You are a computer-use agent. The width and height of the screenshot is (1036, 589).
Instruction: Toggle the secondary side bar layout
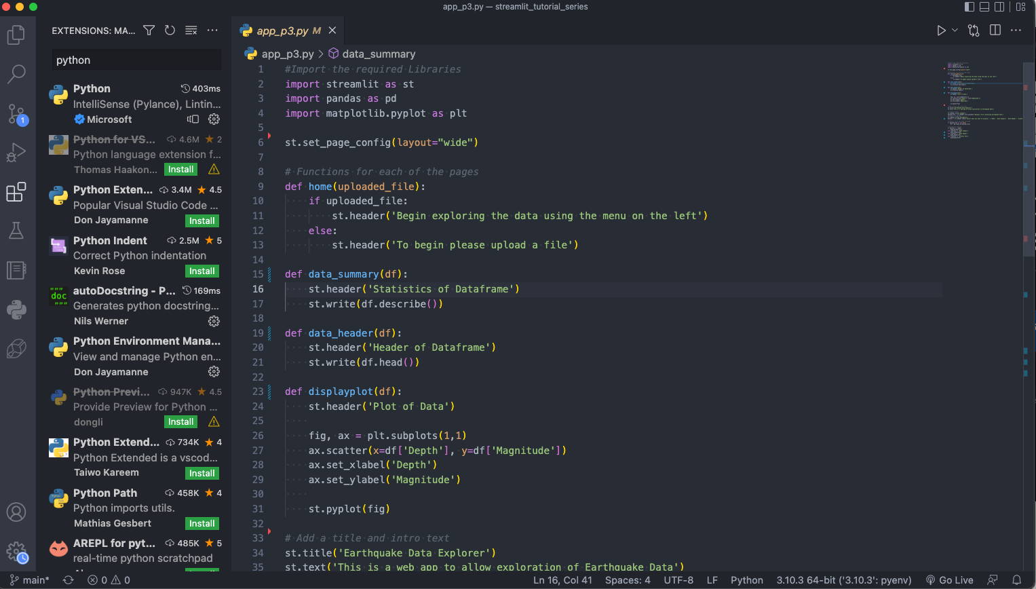tap(999, 7)
